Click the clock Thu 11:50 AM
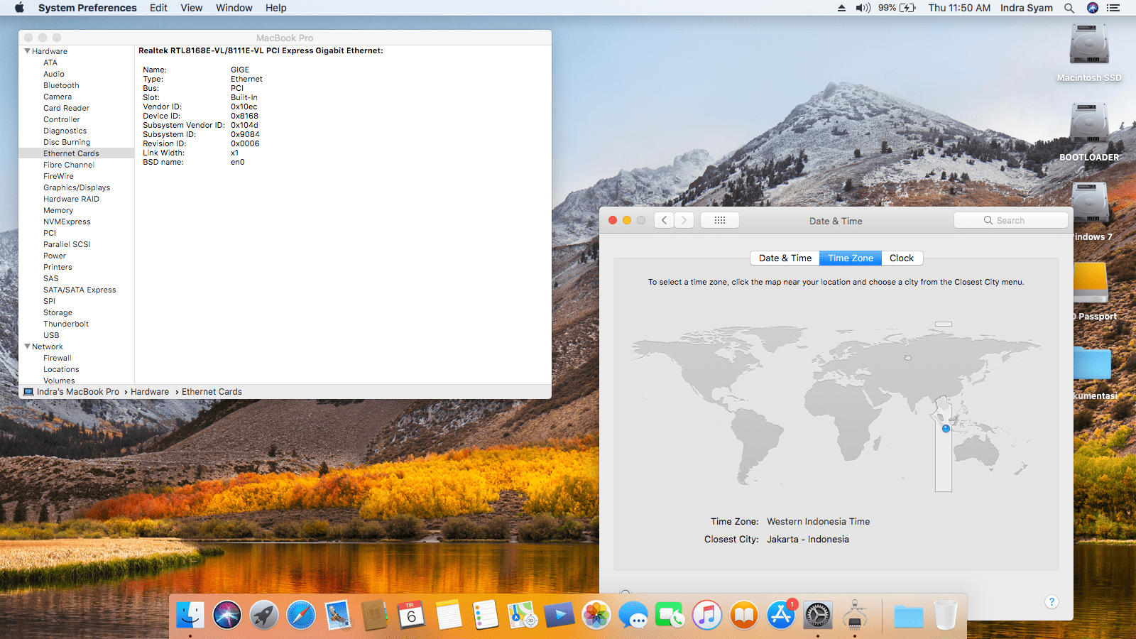The image size is (1136, 639). [x=959, y=8]
